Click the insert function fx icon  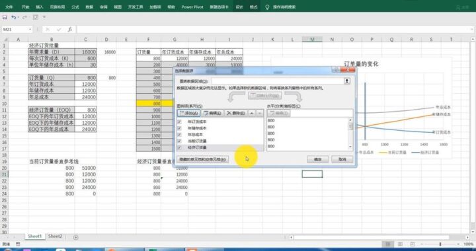(70, 30)
